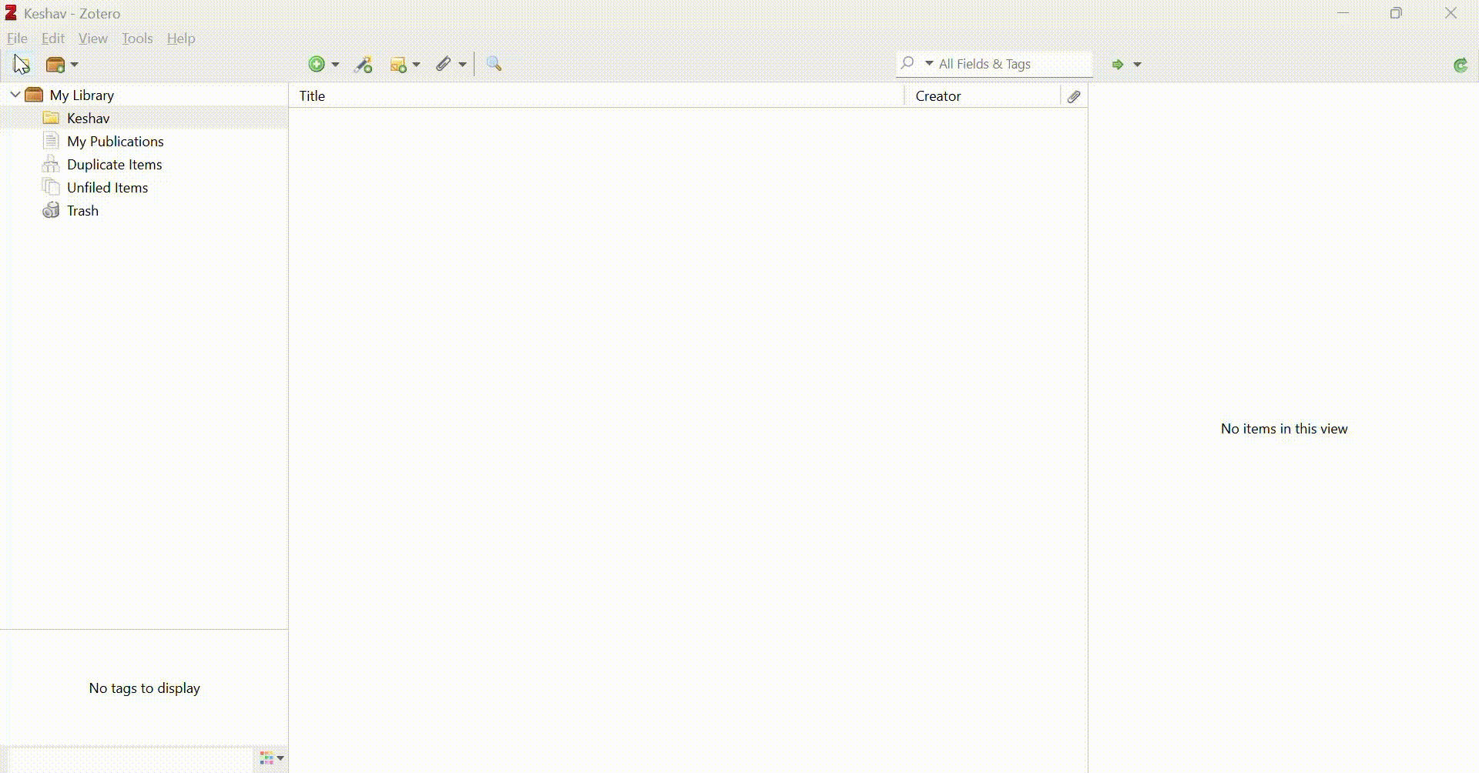Image resolution: width=1479 pixels, height=773 pixels.
Task: Select the Keshav collection
Action: 143,118
